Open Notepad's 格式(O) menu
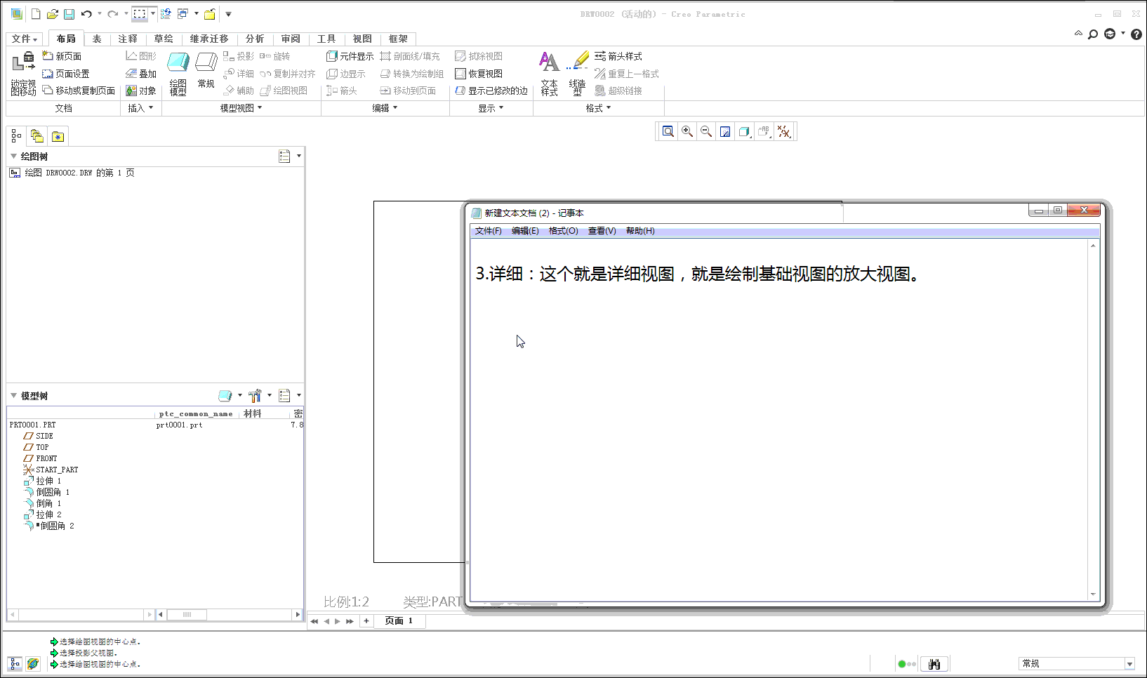The image size is (1147, 678). coord(563,231)
